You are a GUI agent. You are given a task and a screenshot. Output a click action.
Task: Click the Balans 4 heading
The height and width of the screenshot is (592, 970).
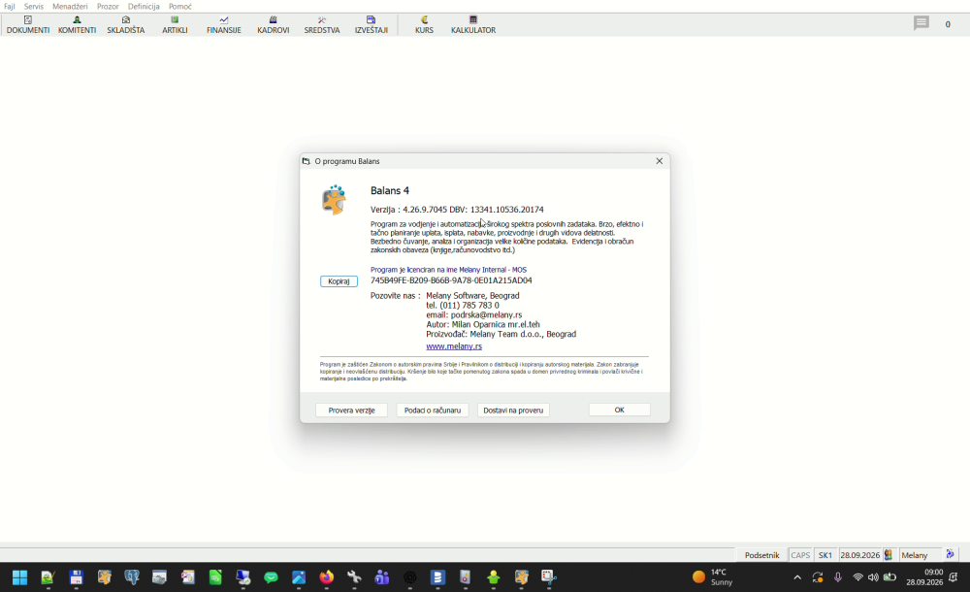tap(390, 191)
